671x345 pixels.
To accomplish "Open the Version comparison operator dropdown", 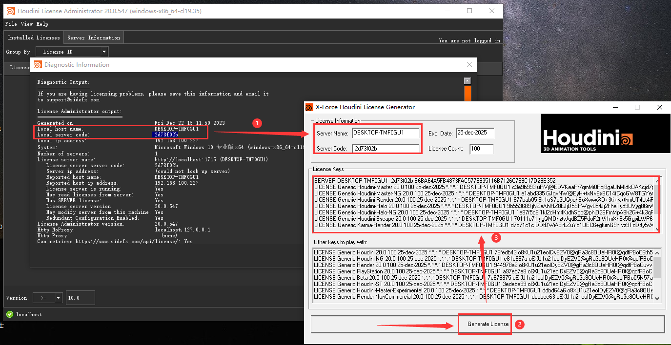I will (x=48, y=298).
